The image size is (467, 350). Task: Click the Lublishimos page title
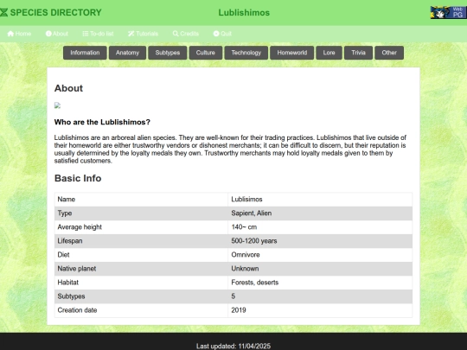(x=244, y=12)
